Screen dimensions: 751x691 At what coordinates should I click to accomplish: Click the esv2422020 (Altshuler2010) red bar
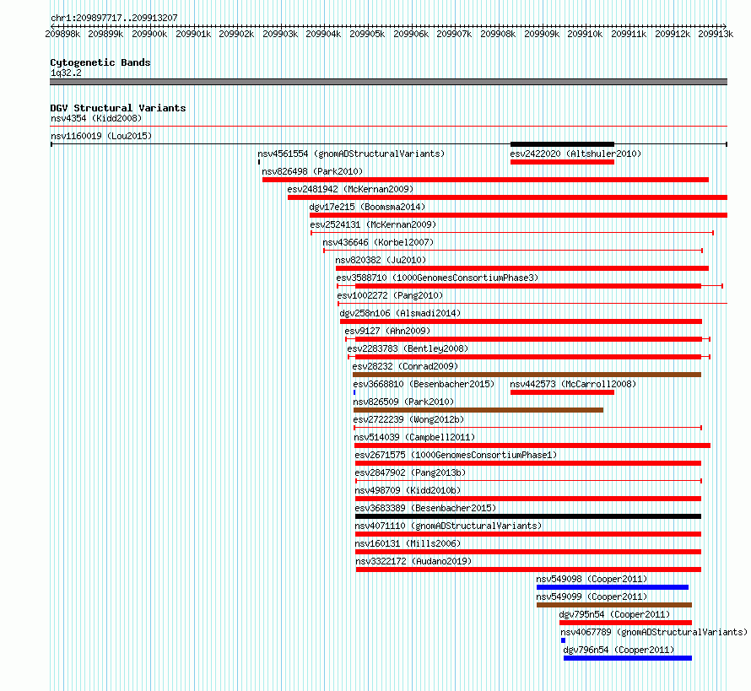(562, 162)
